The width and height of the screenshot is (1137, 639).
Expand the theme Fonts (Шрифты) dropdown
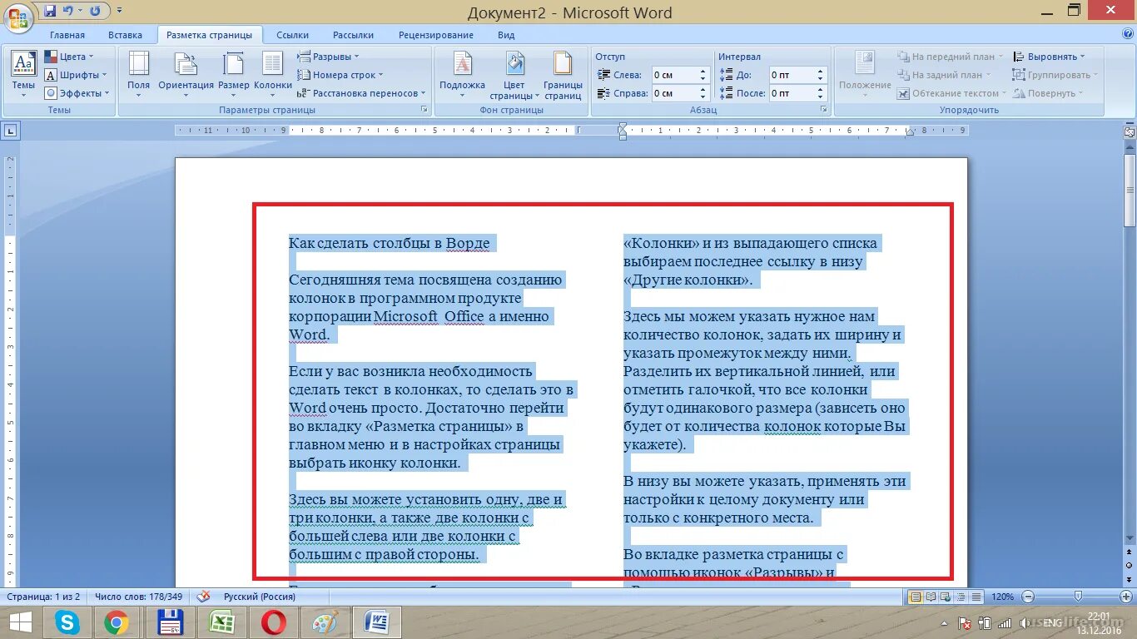[76, 75]
